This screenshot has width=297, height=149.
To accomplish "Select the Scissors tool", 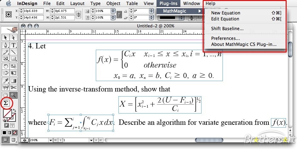I will click(13, 87).
